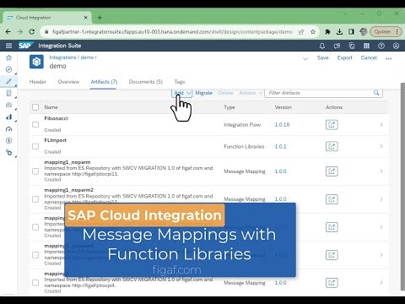The width and height of the screenshot is (405, 304).
Task: Open actions icon for FLImport row
Action: [332, 146]
